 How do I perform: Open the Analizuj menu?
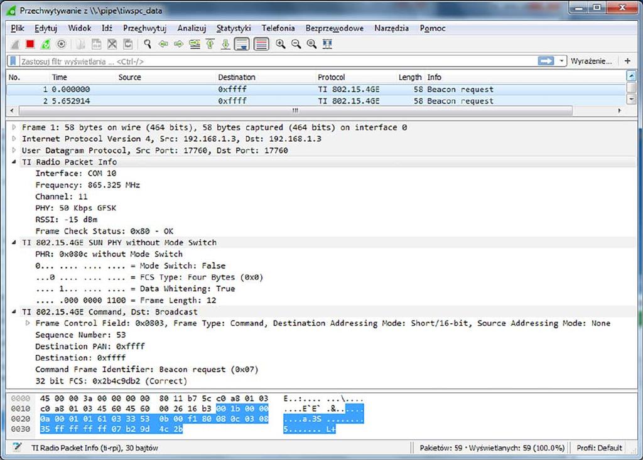[x=192, y=28]
